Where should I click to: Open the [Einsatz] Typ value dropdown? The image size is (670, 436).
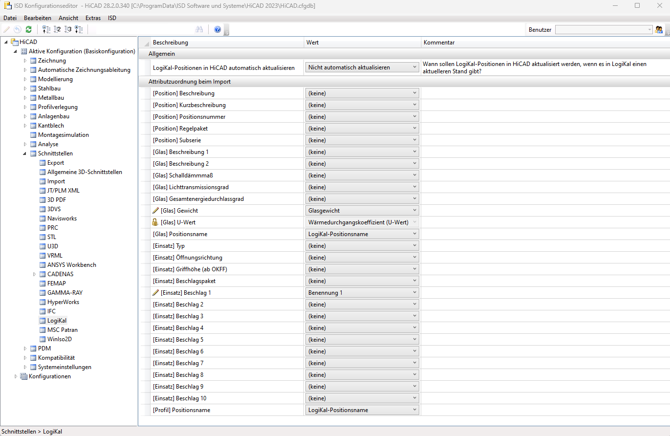(362, 246)
